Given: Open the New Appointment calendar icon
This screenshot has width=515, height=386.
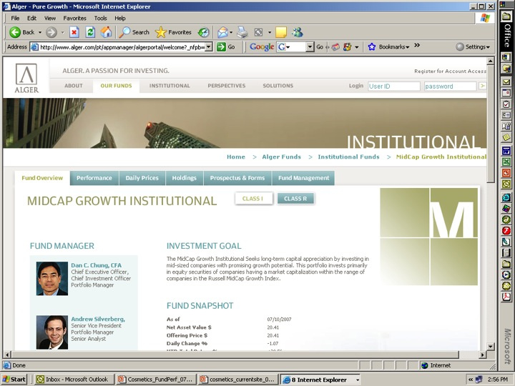Looking at the screenshot, I should pos(506,93).
